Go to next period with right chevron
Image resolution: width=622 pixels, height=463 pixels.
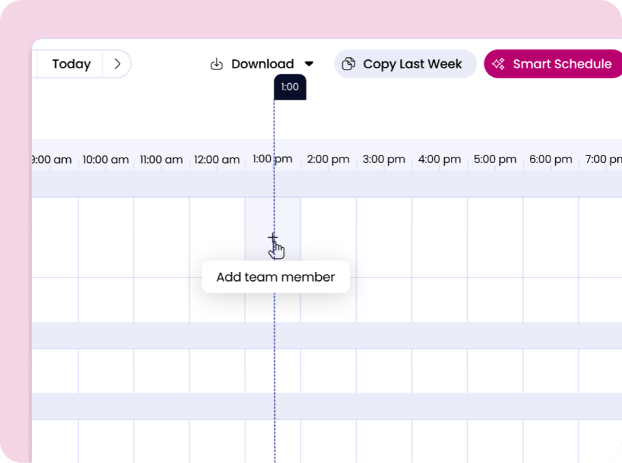[117, 64]
